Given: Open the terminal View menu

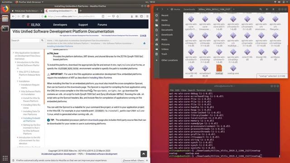Looking at the screenshot, I should [184, 90].
